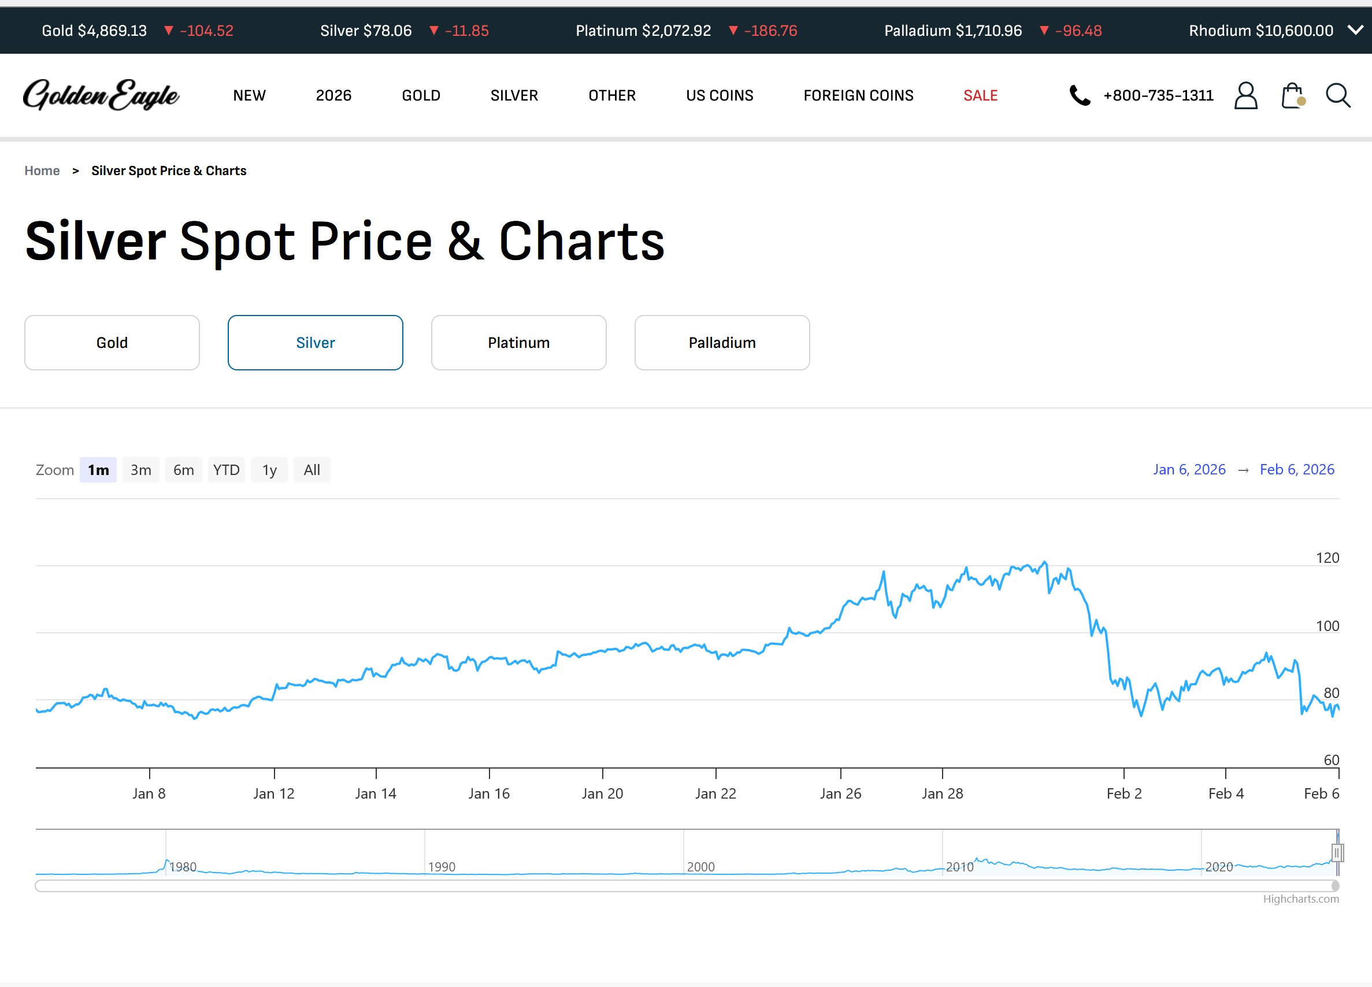
Task: Expand the metal prices ticker chevron
Action: 1356,29
